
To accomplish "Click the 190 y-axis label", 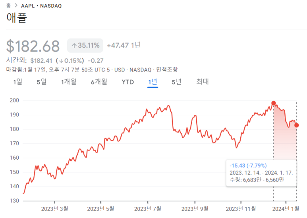I will tap(14, 115).
